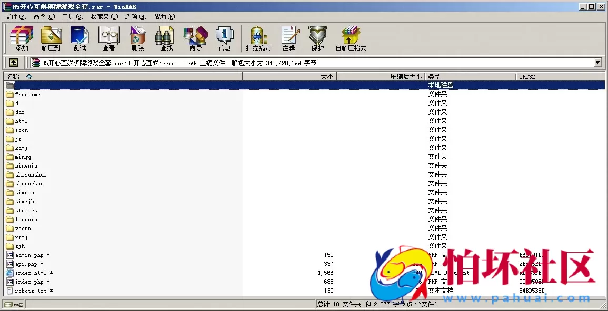608x311 pixels.
Task: Open the 选项 (Options) menu
Action: click(137, 16)
